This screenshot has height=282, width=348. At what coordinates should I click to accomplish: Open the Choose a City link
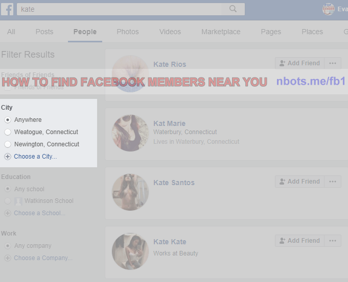click(35, 157)
